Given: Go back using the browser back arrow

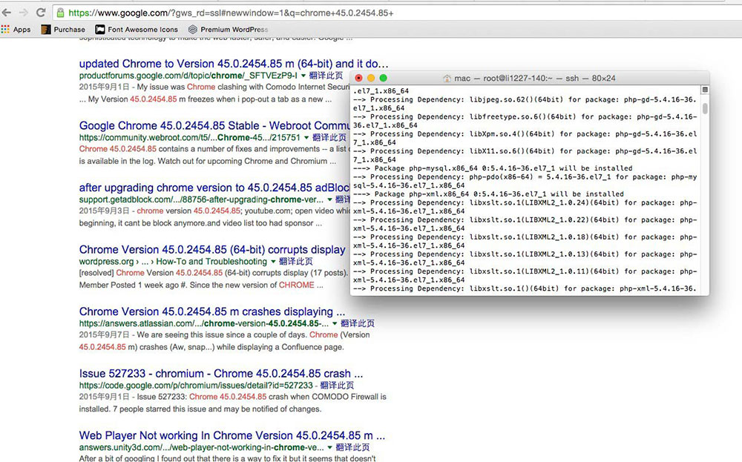Looking at the screenshot, I should (7, 13).
